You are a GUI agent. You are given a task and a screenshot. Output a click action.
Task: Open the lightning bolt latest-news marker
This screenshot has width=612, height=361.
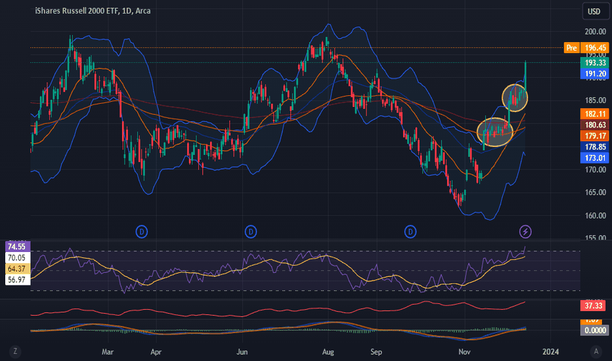tap(525, 232)
